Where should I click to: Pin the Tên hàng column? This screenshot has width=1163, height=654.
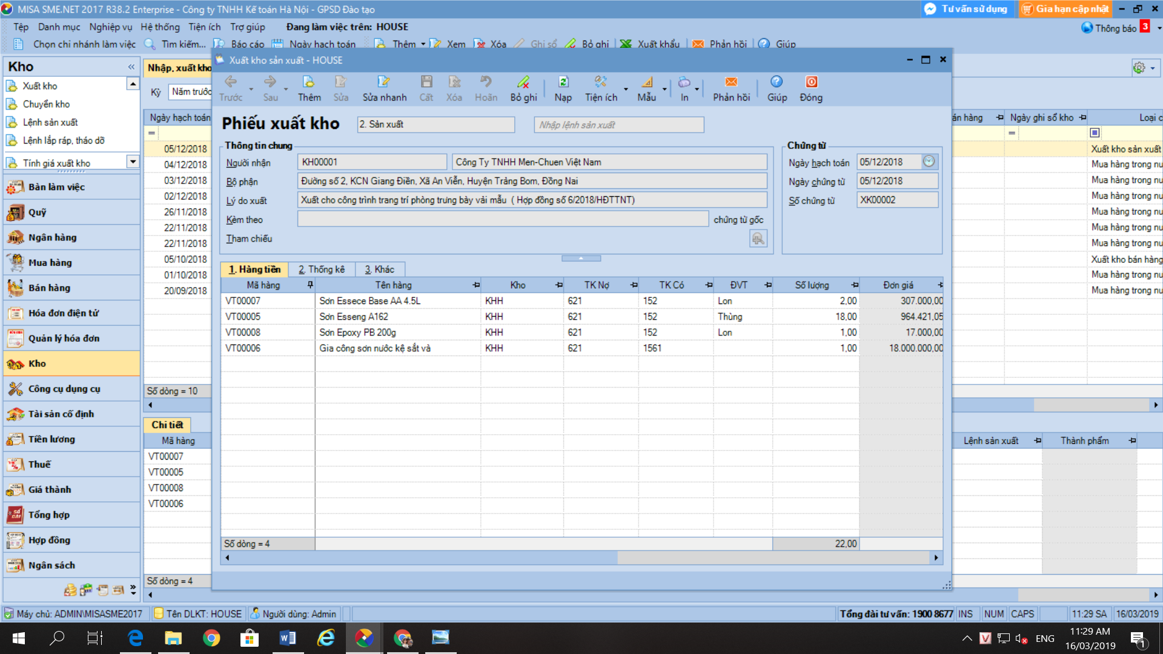click(476, 285)
